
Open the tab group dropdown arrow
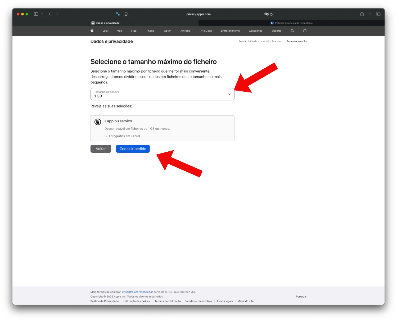42,14
